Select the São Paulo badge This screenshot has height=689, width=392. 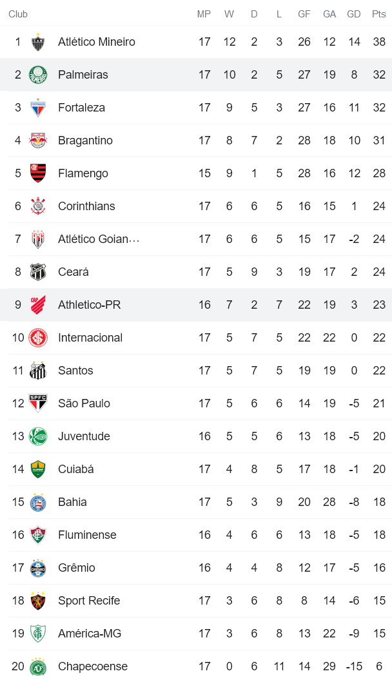[37, 403]
